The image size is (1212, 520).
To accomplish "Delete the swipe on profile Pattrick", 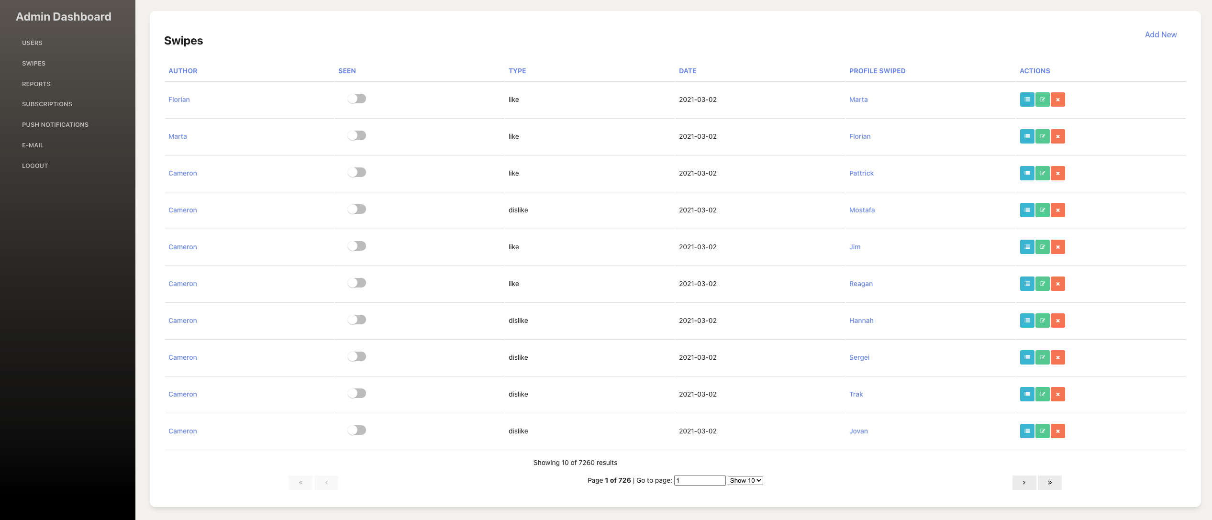I will [1057, 173].
